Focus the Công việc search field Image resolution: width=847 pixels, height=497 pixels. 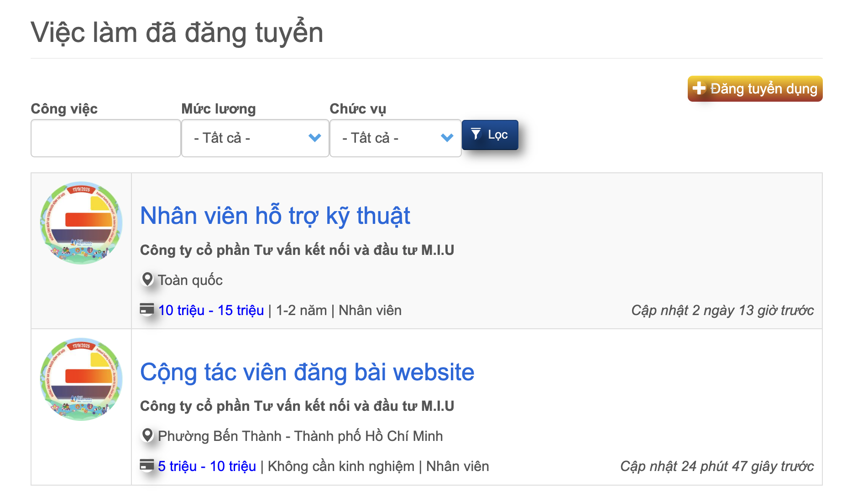tap(105, 138)
